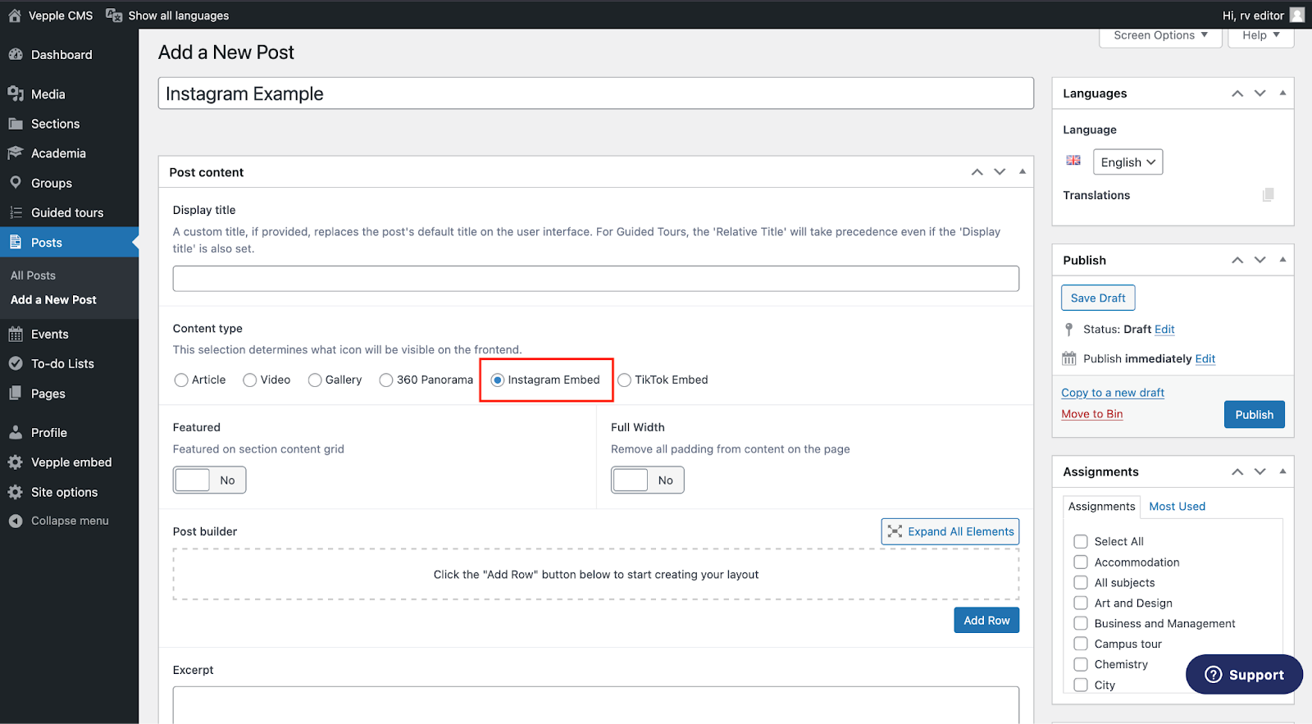The image size is (1312, 724).
Task: Select the Article content type
Action: coord(181,380)
